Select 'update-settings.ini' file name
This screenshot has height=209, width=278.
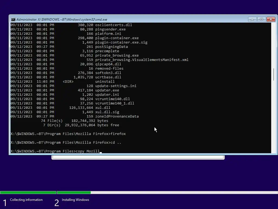[116, 86]
